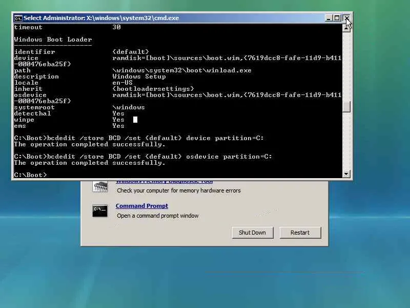This screenshot has height=308, width=410.
Task: Click the final 'C:\Boot>' prompt line
Action: click(x=30, y=175)
